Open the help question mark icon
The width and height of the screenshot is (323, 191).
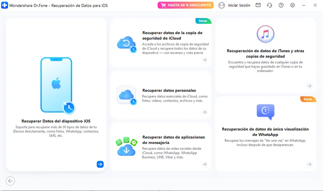[281, 5]
